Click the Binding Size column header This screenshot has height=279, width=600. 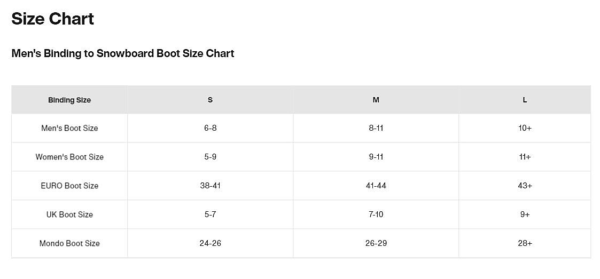pos(69,100)
